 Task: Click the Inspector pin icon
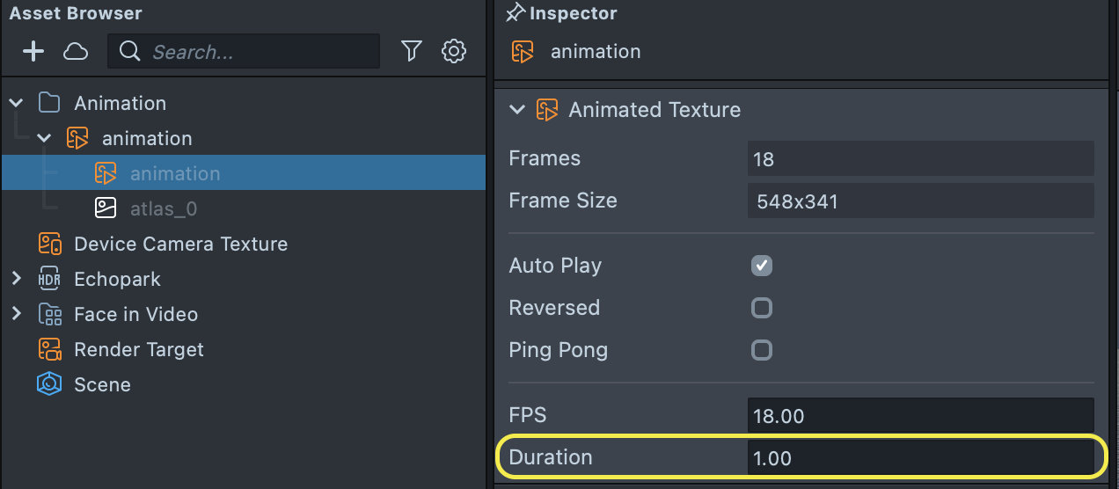pyautogui.click(x=516, y=13)
